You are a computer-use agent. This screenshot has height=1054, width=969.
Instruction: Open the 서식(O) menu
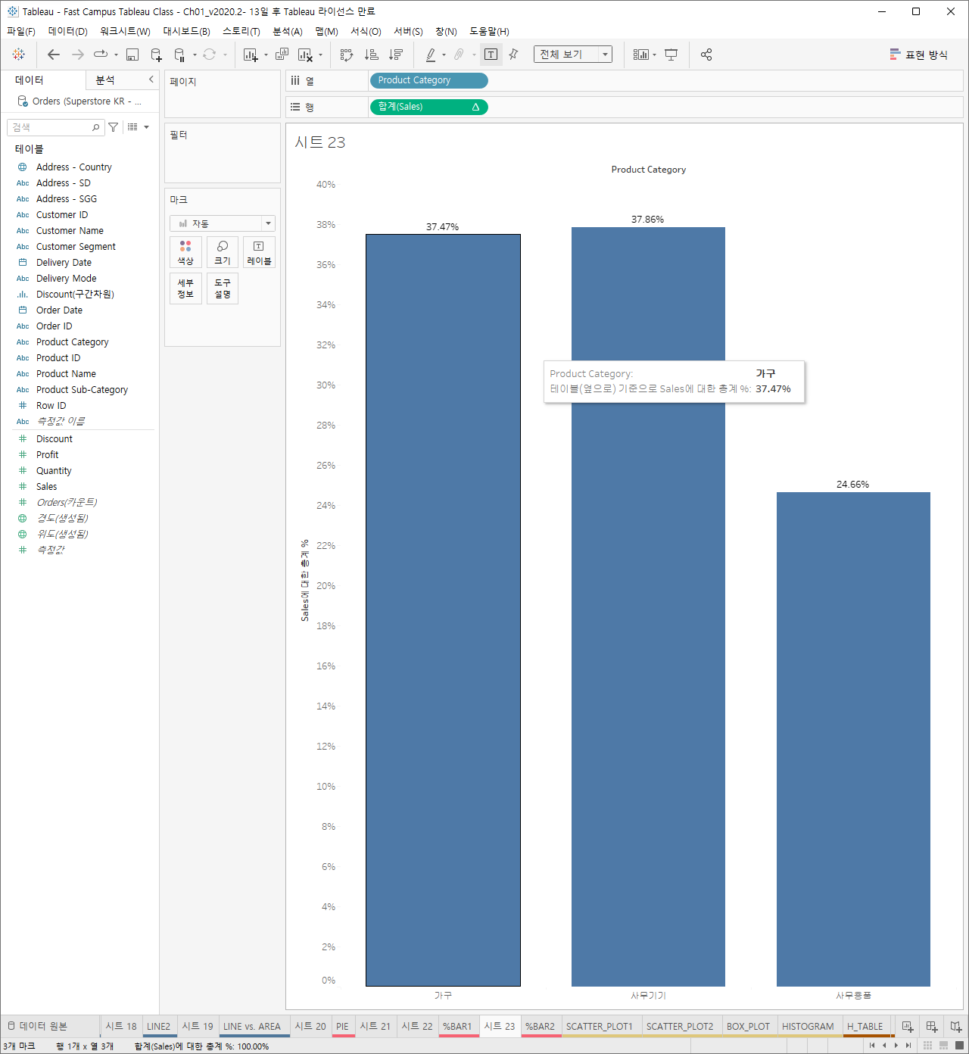tap(366, 31)
